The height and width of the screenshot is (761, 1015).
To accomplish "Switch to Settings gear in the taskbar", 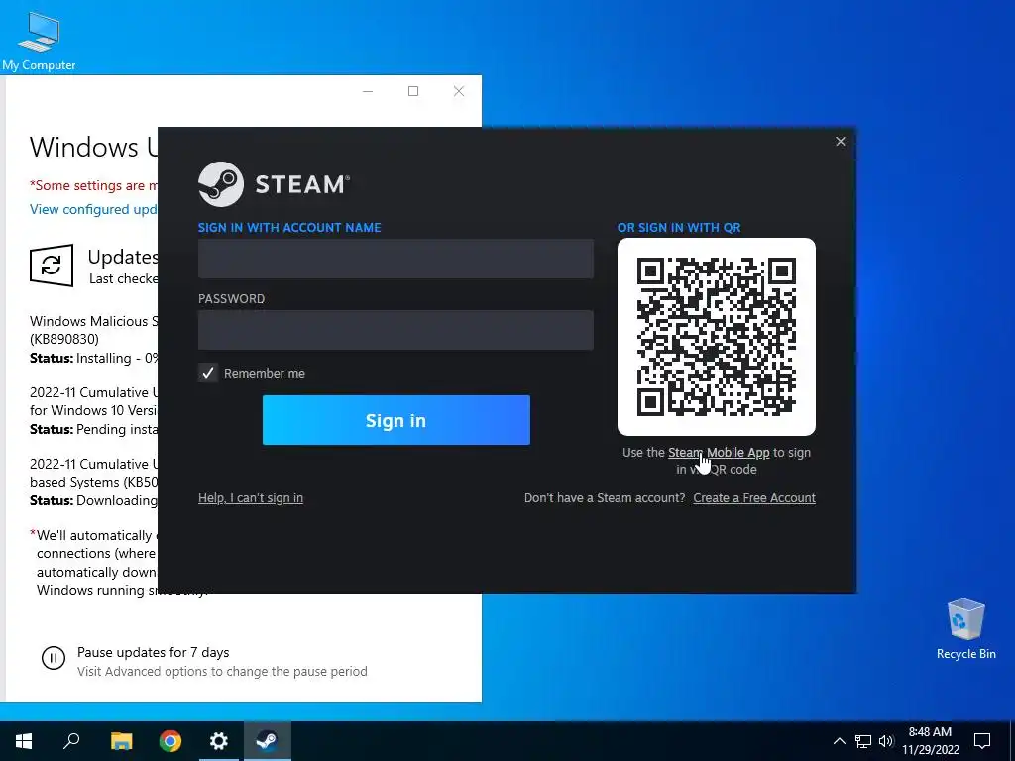I will 219,741.
